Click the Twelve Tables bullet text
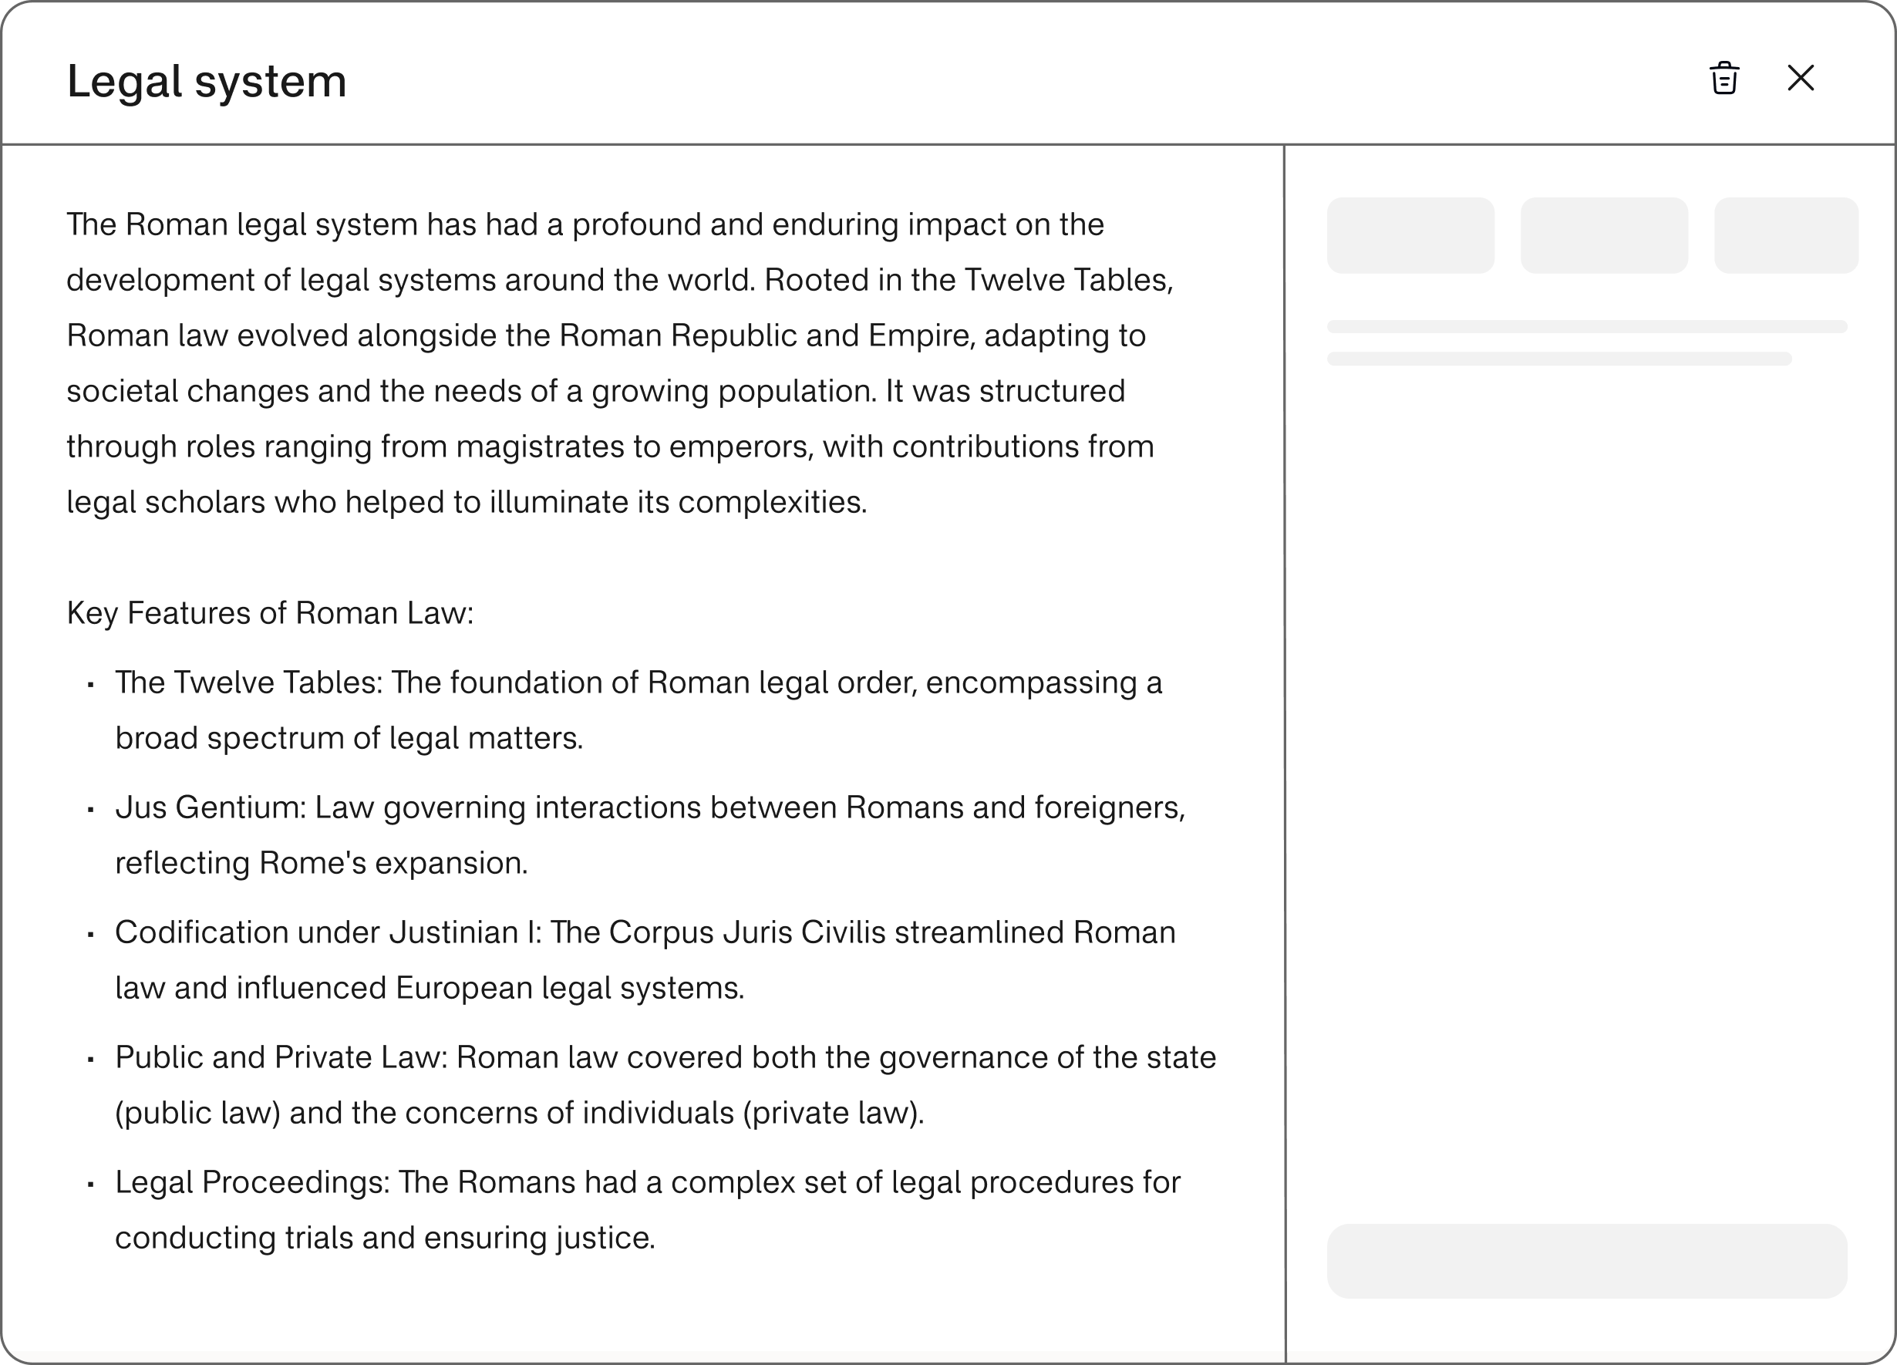 click(x=639, y=709)
